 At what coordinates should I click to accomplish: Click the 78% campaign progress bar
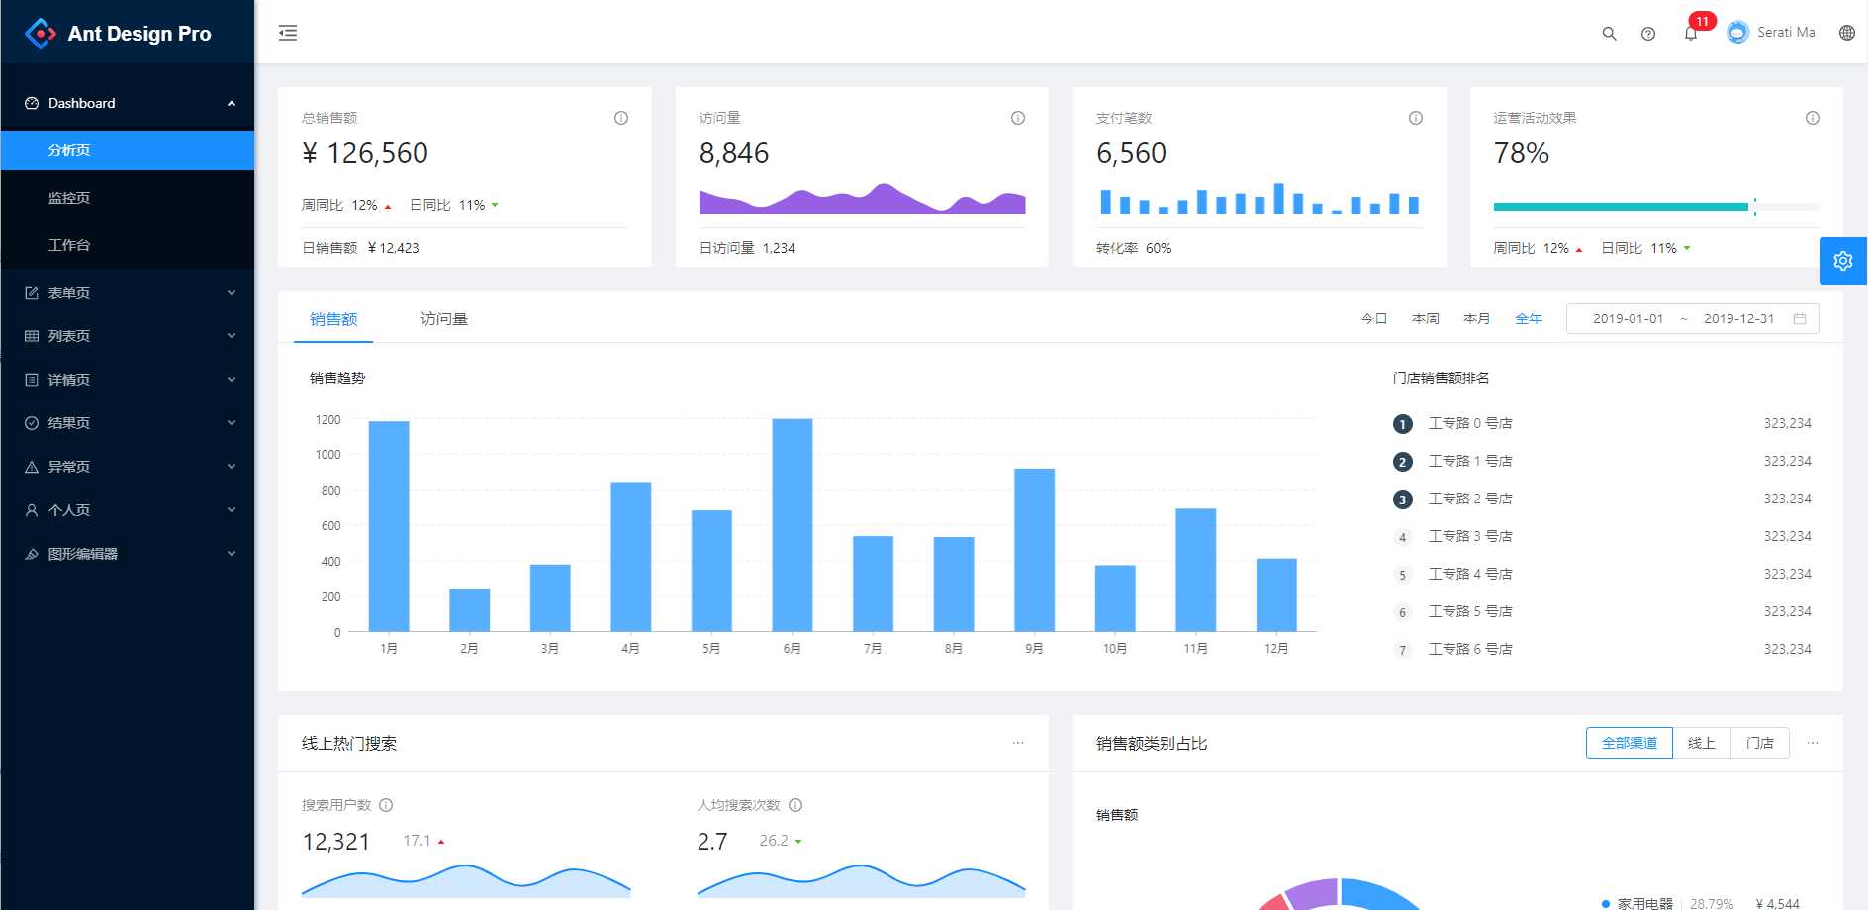tap(1656, 207)
